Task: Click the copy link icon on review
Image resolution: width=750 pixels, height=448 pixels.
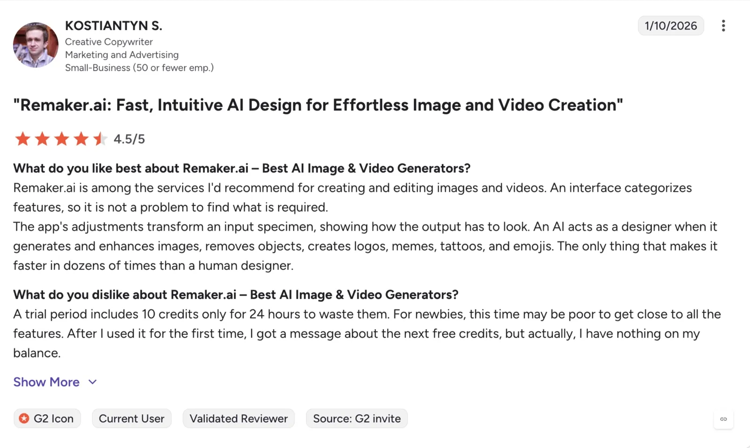Action: coord(723,419)
